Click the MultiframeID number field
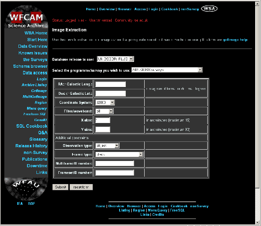 coord(114,163)
